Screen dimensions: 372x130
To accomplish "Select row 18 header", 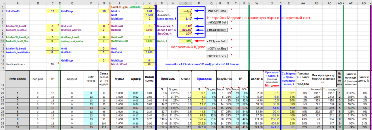I will pyautogui.click(x=2, y=78).
